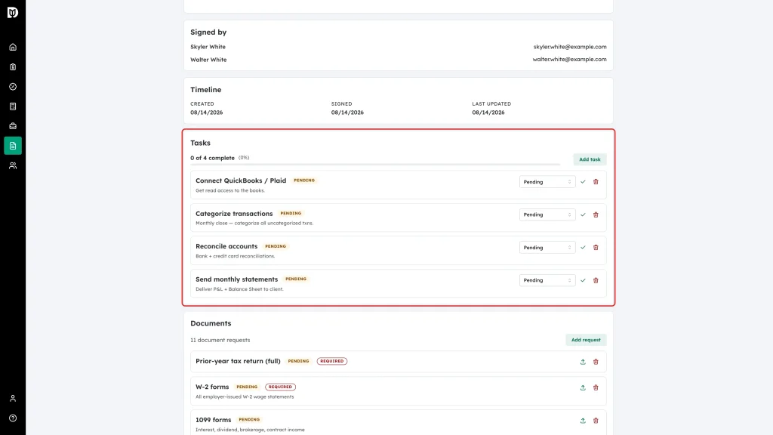Click the app logo in the sidebar

point(13,12)
